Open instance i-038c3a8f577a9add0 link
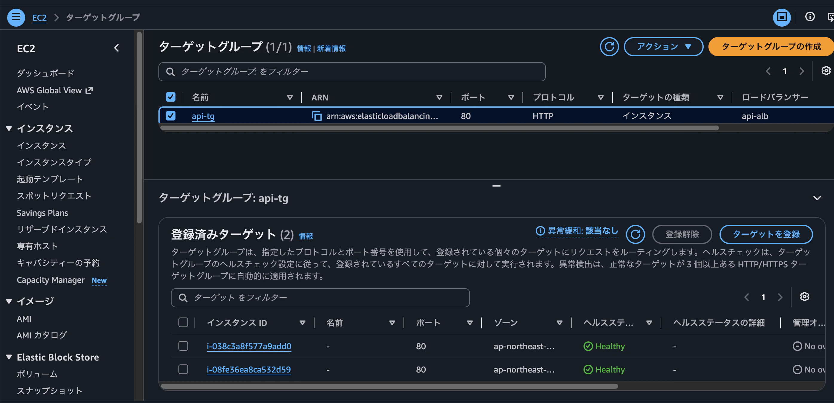Screen dimensions: 834x403 point(249,346)
